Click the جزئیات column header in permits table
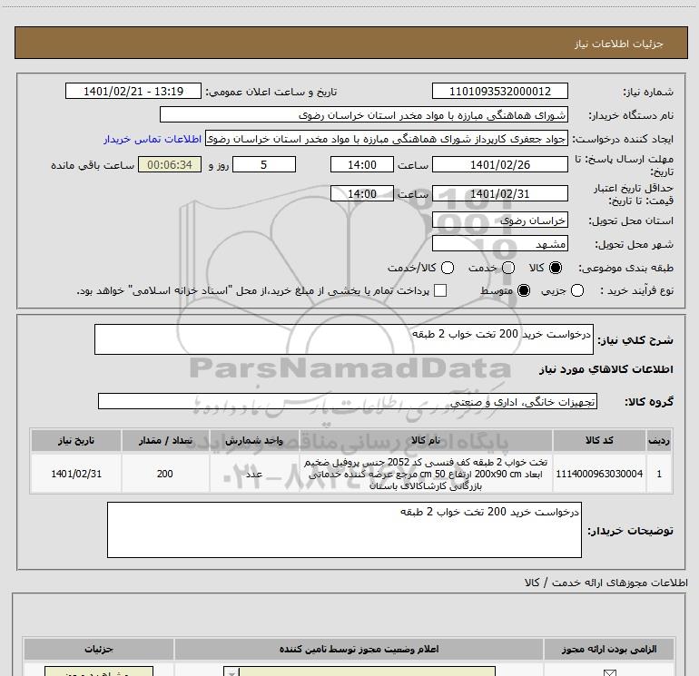The width and height of the screenshot is (699, 676). 99,649
